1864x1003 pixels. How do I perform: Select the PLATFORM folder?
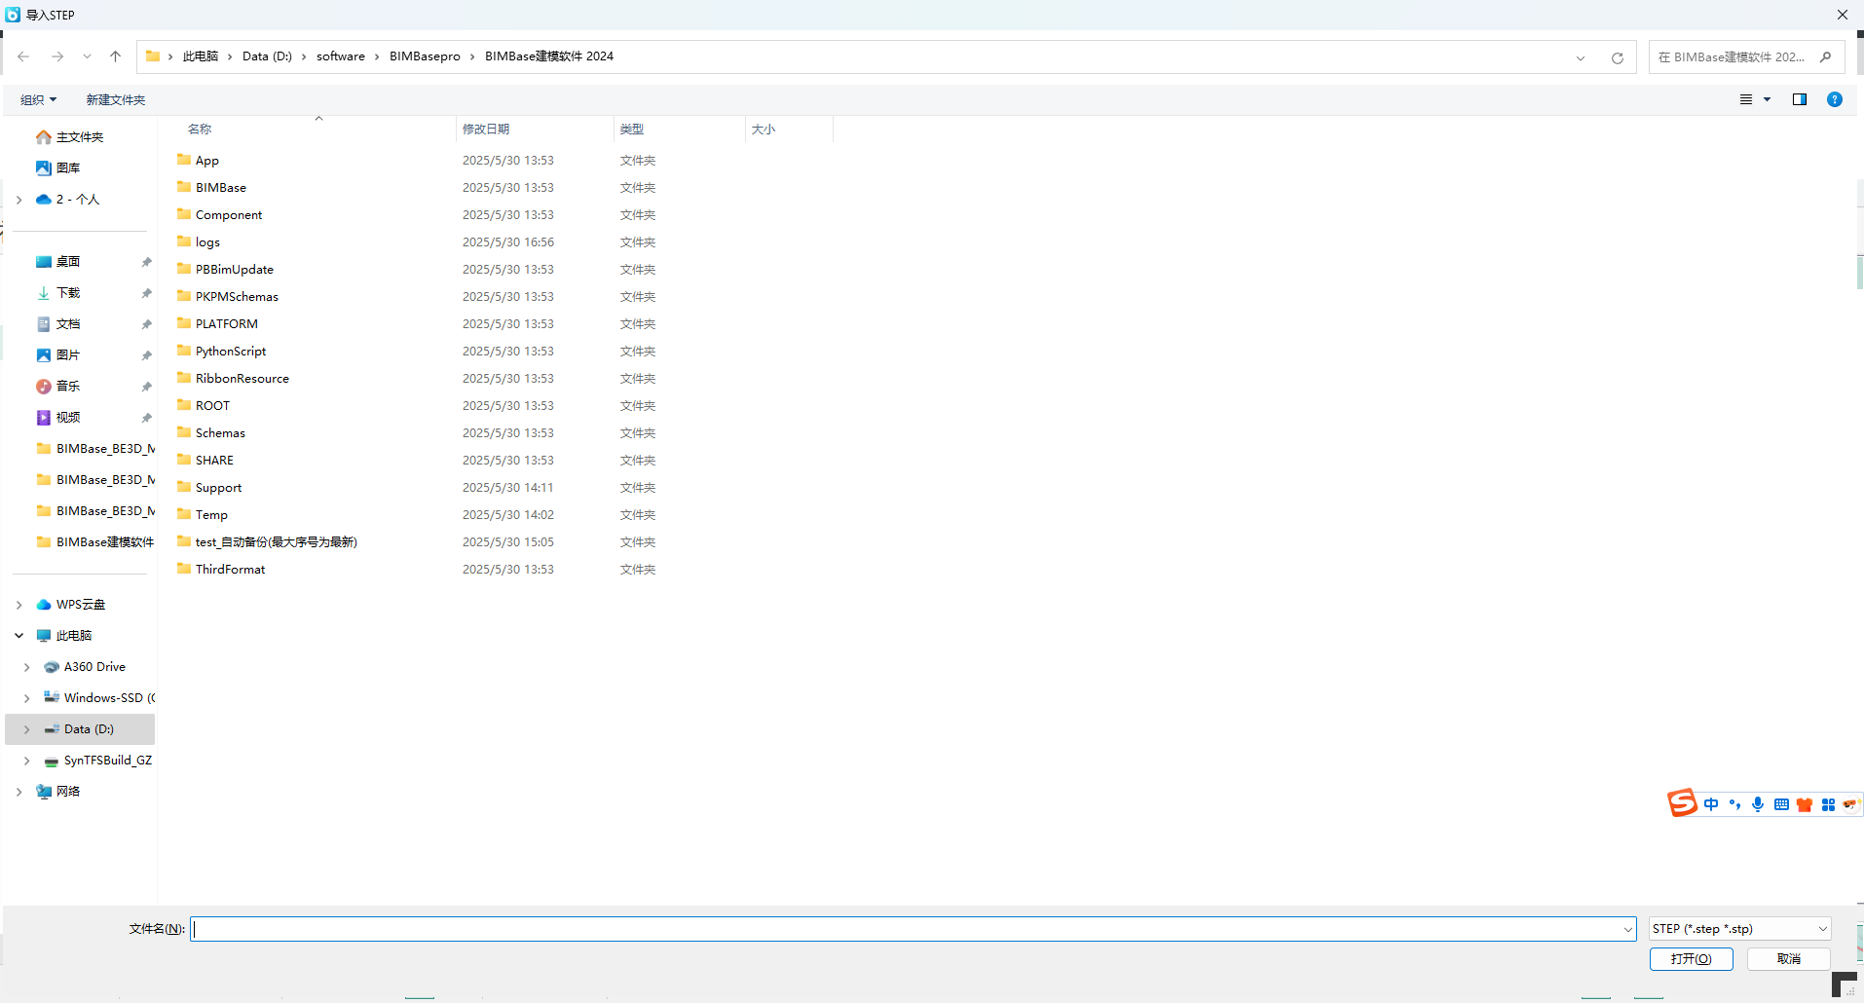click(x=227, y=323)
